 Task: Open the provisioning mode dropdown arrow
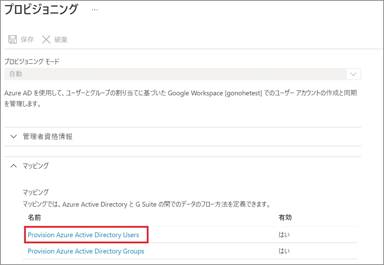click(353, 74)
